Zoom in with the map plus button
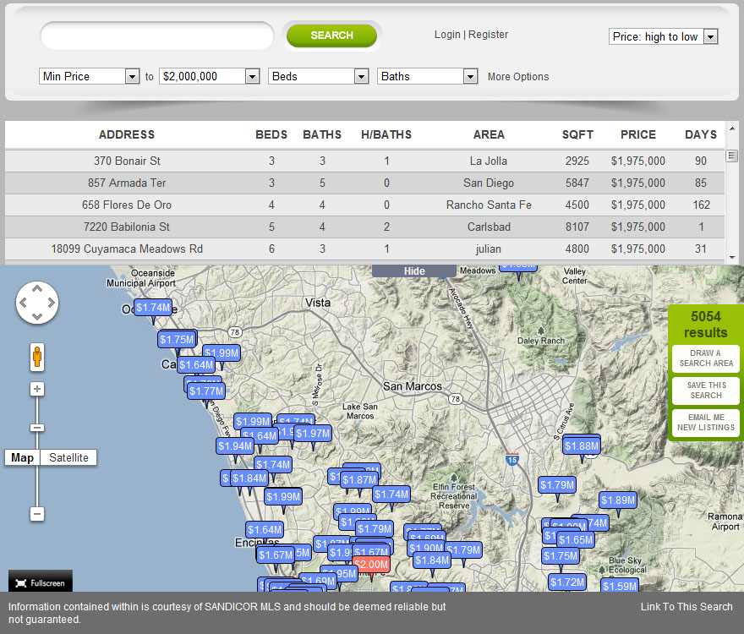This screenshot has width=744, height=634. click(37, 389)
